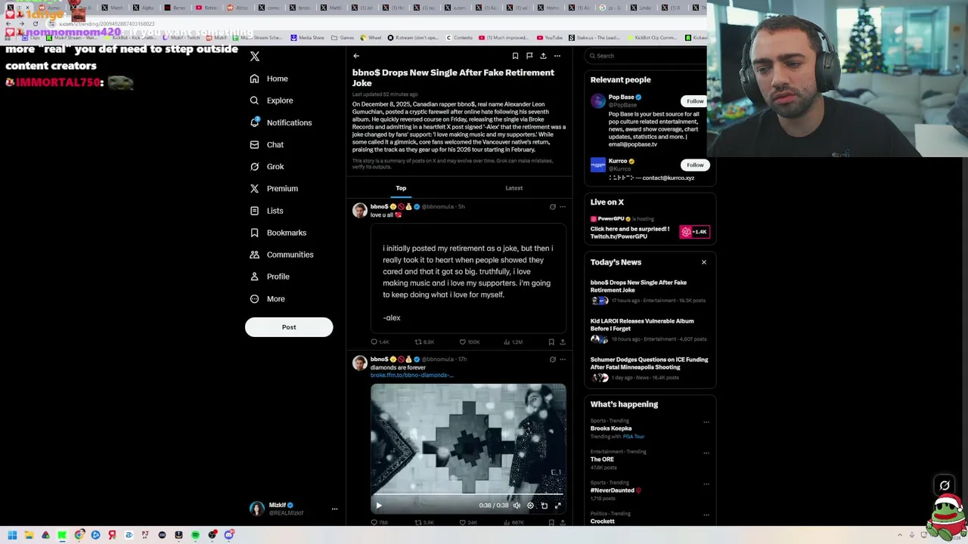Enter fullscreen on the video
This screenshot has width=968, height=544.
click(x=558, y=505)
